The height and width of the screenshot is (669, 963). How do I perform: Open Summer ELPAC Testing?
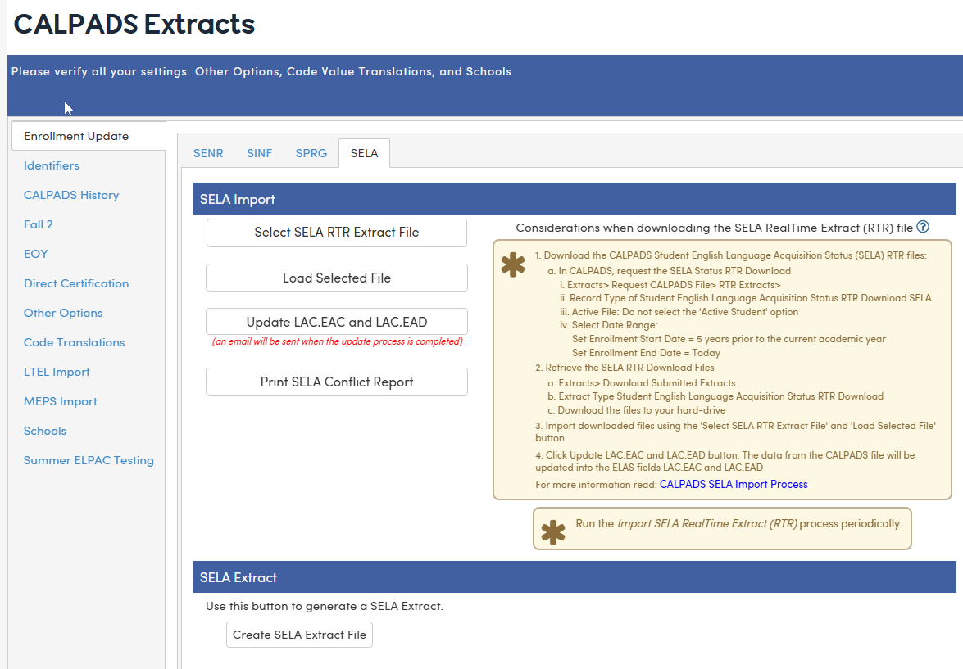(89, 460)
